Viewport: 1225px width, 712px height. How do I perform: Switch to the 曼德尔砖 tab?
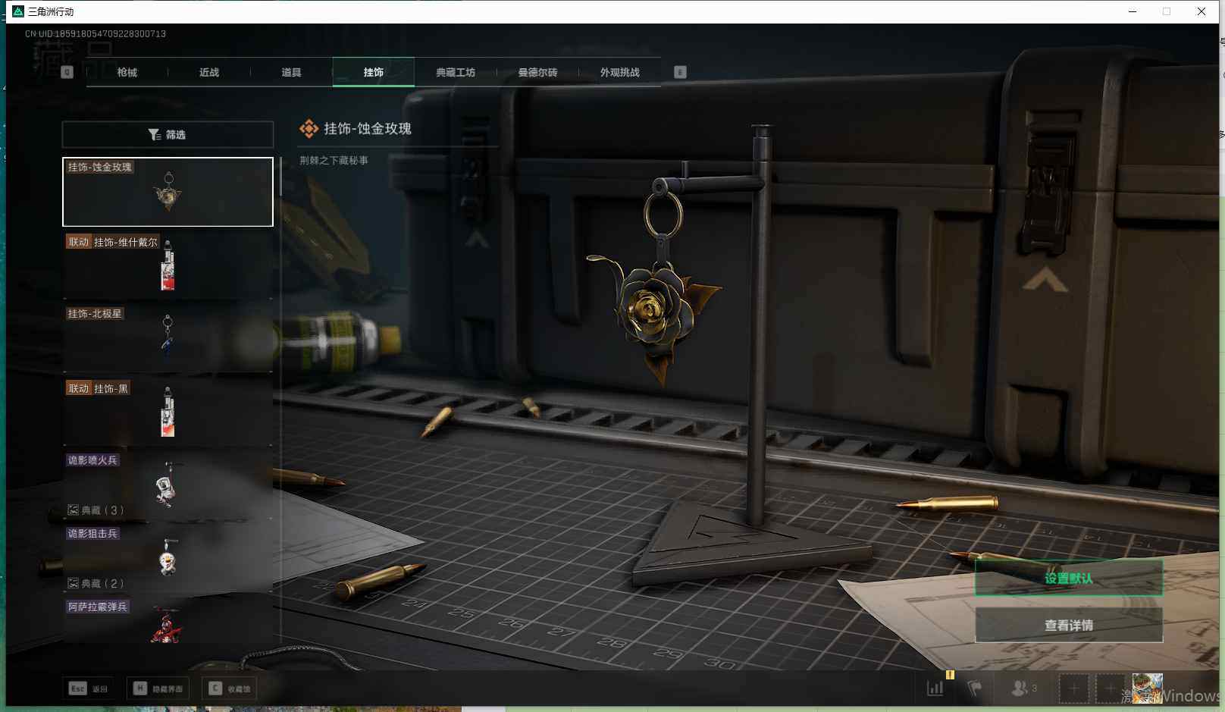pyautogui.click(x=537, y=72)
